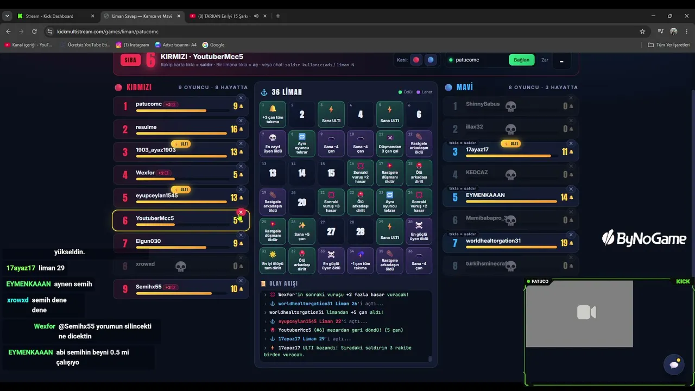
Task: Open the Google bookmark
Action: coord(213,45)
